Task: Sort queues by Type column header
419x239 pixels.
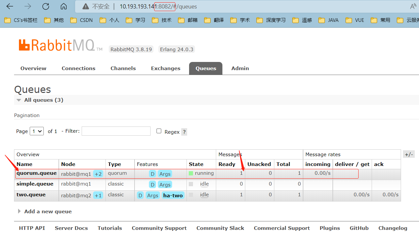Action: tap(114, 164)
